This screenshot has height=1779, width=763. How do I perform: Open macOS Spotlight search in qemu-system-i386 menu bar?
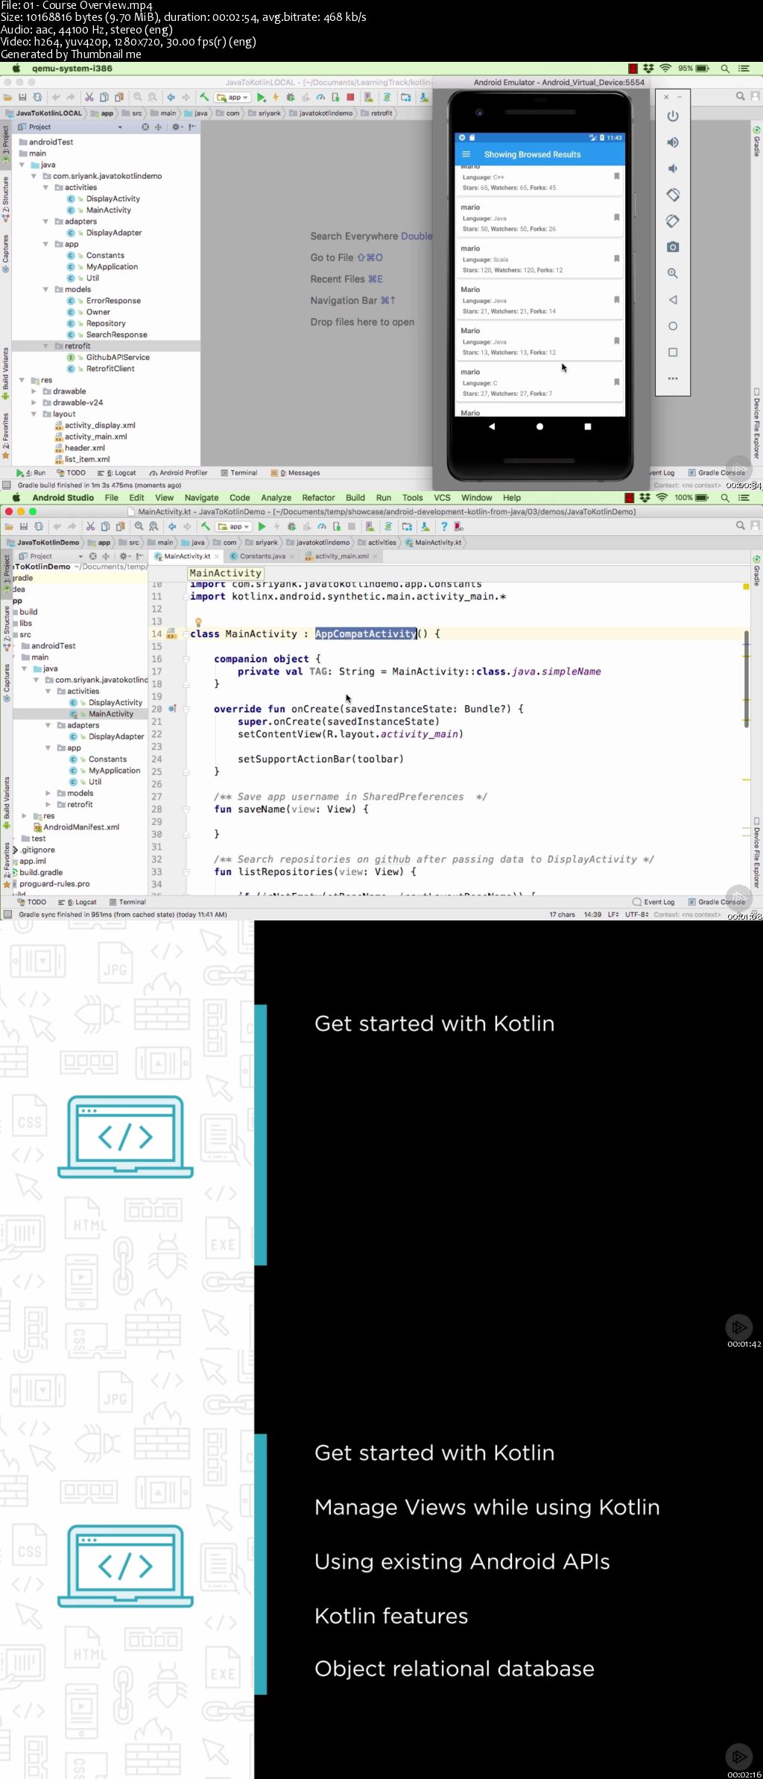pos(724,69)
